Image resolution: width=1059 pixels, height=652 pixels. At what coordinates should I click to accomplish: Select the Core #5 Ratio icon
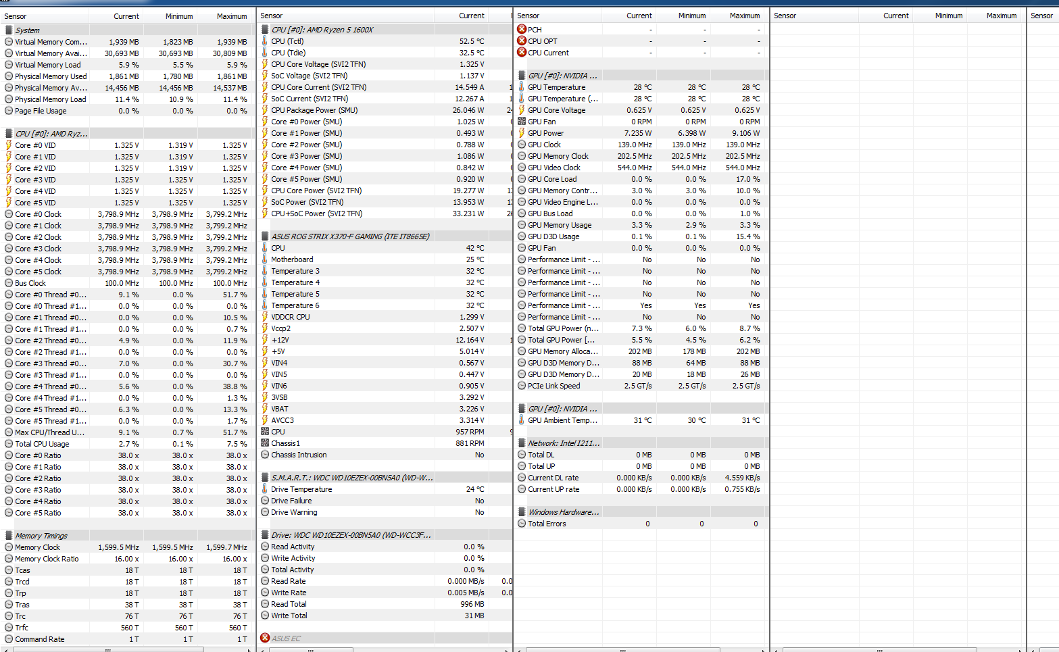pos(9,513)
